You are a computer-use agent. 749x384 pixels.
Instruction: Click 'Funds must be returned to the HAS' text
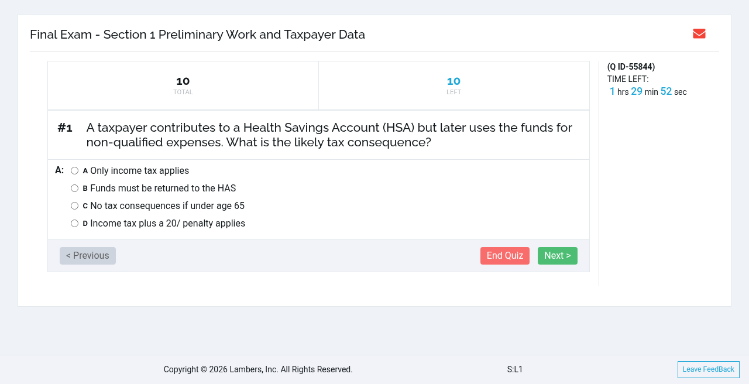[163, 188]
